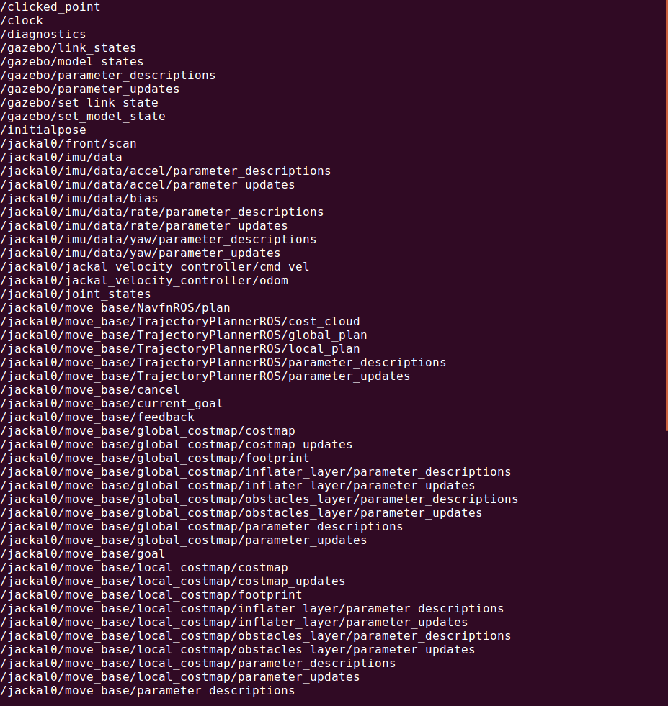Click the TrajectoryPlannerROS/local_plan topic line
The height and width of the screenshot is (706, 668).
pyautogui.click(x=180, y=349)
